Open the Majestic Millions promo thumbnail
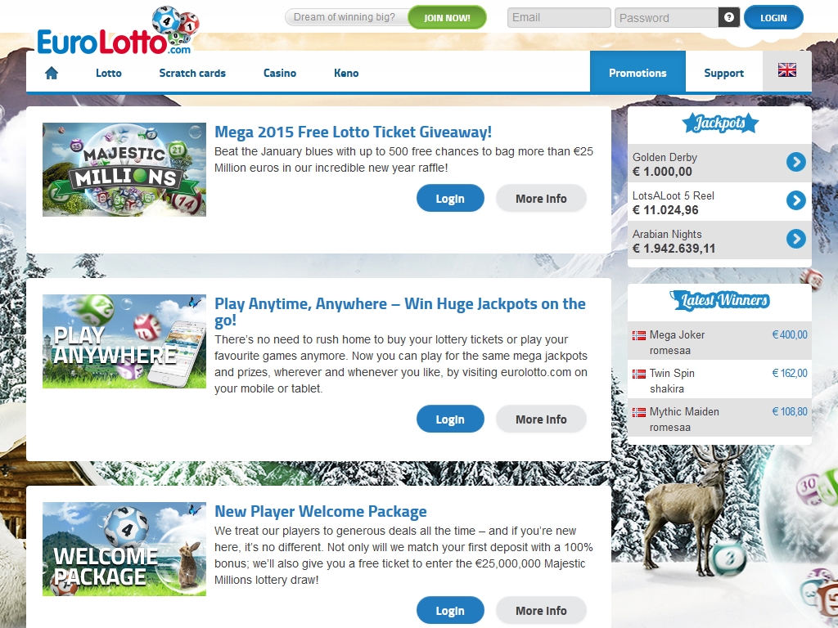 [124, 170]
